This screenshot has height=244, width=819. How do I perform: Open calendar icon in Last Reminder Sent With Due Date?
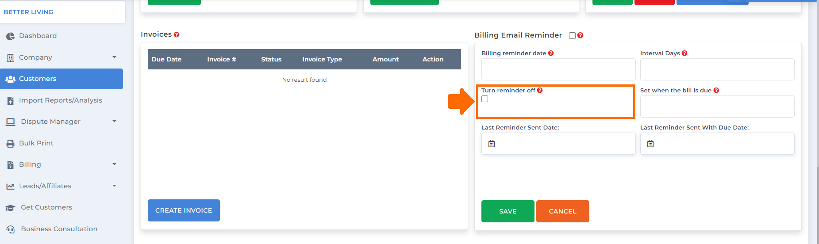[650, 144]
